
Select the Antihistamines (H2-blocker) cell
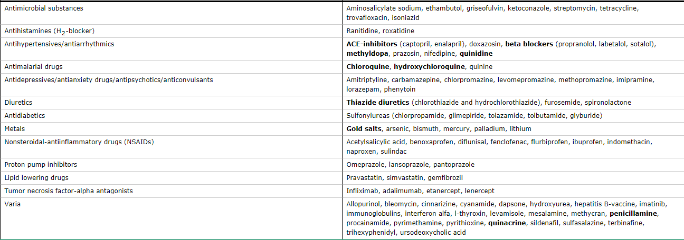[171, 31]
